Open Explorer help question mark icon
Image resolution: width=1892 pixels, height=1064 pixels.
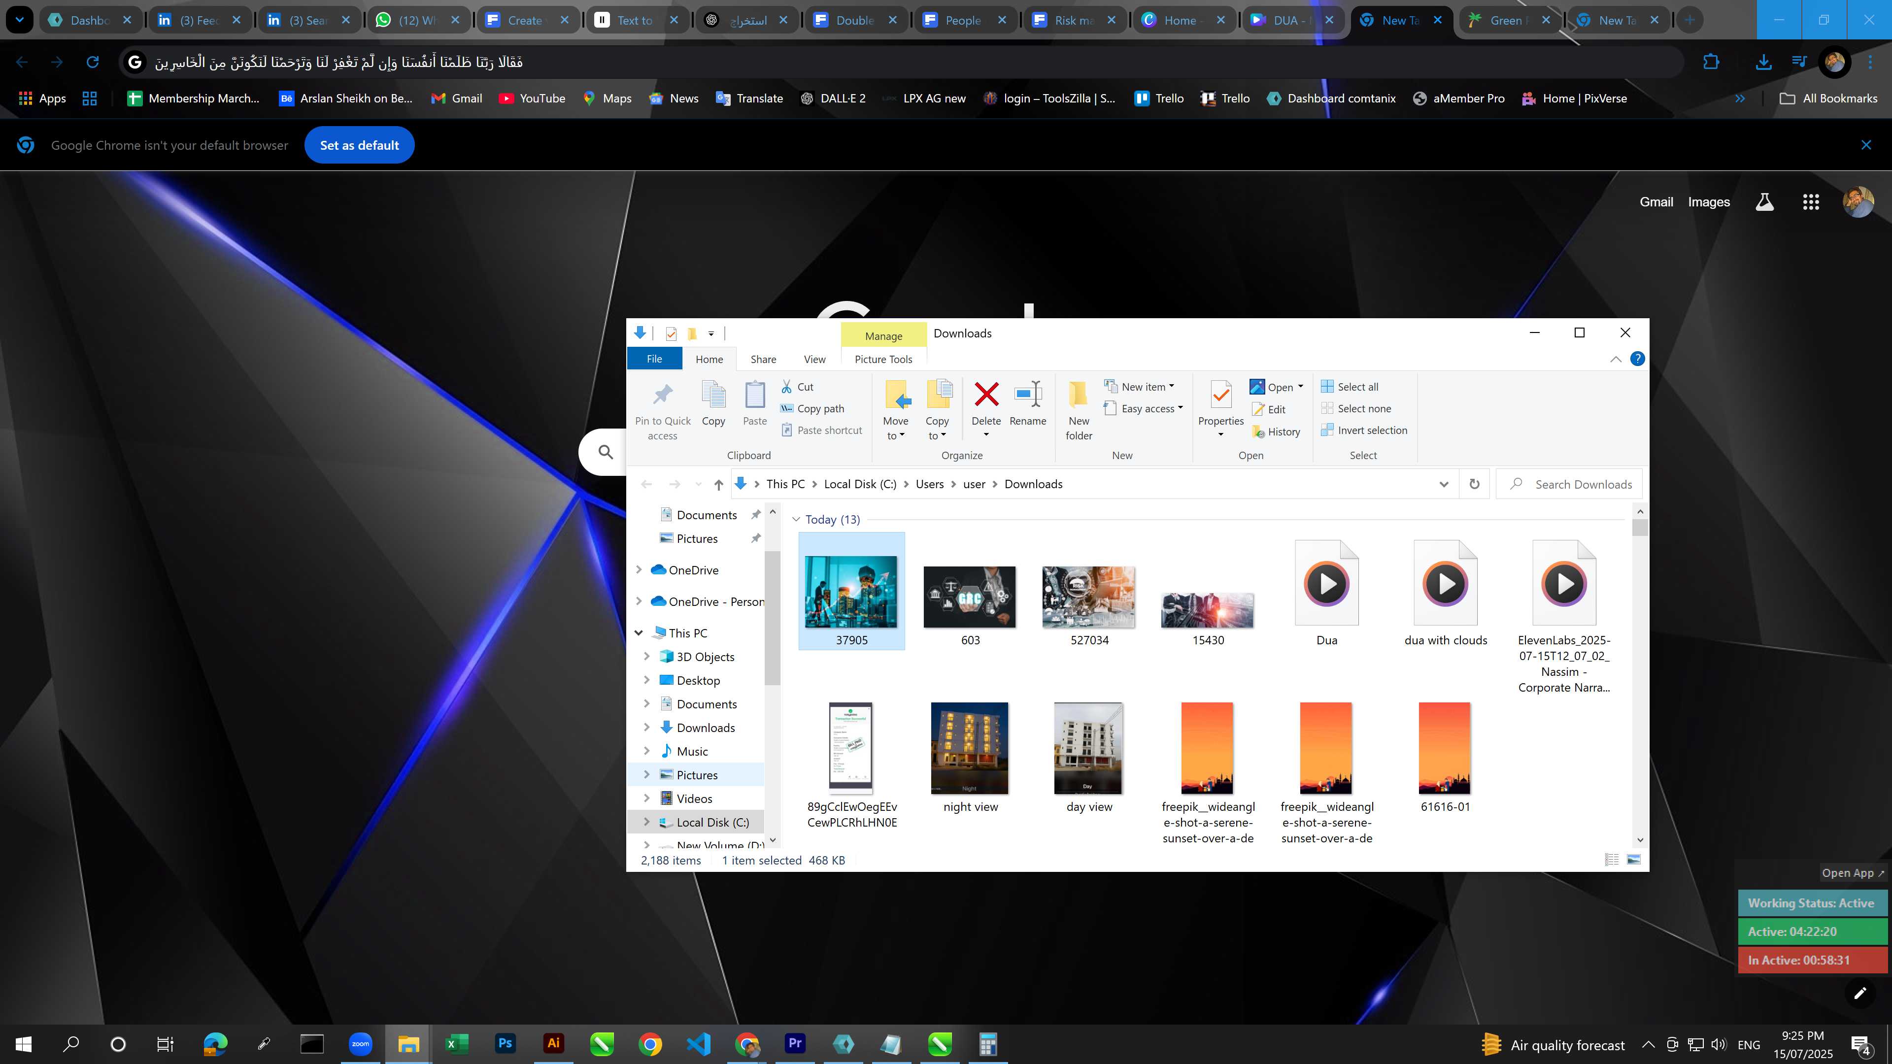tap(1637, 359)
